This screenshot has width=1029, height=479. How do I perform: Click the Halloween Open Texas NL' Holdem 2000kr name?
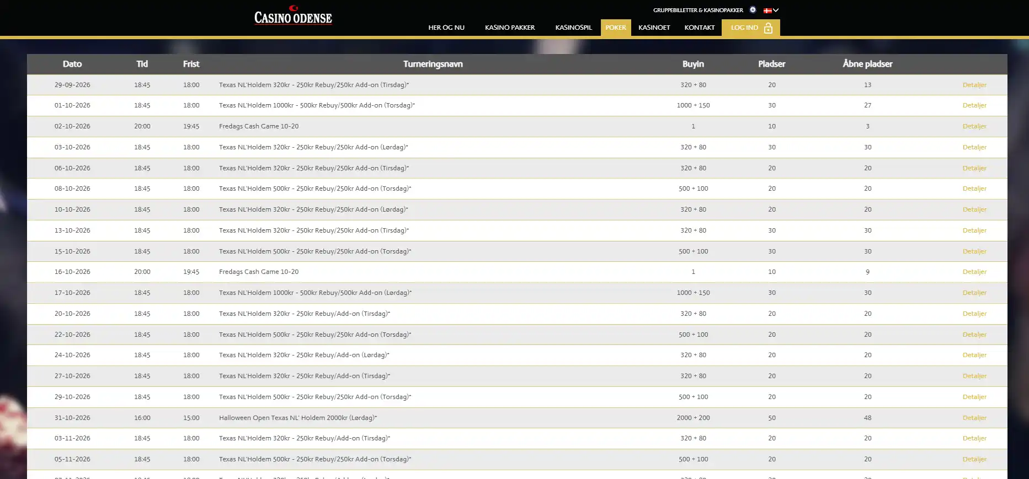coord(298,418)
